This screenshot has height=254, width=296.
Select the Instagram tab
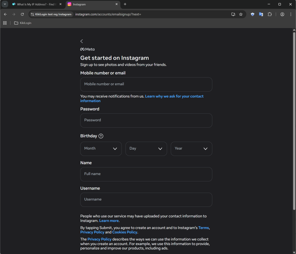point(93,4)
